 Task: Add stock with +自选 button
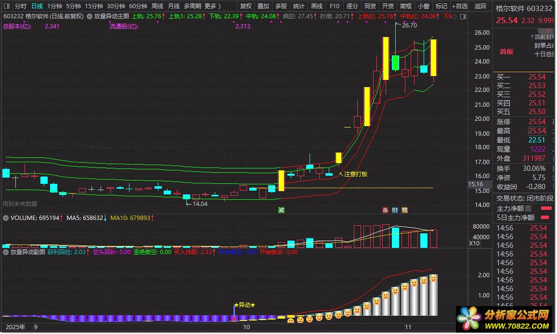(460, 6)
